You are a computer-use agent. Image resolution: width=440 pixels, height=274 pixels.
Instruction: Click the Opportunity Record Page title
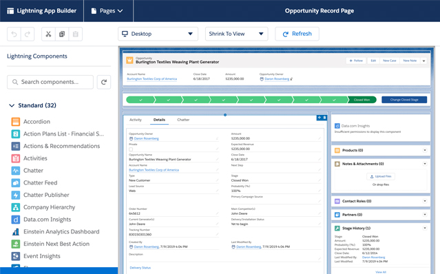319,11
